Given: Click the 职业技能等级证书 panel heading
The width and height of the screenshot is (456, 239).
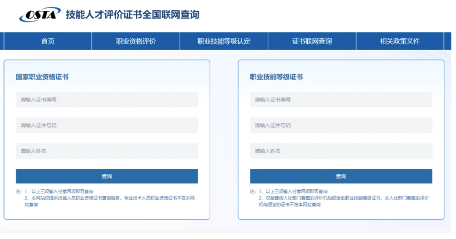Looking at the screenshot, I should (x=276, y=77).
